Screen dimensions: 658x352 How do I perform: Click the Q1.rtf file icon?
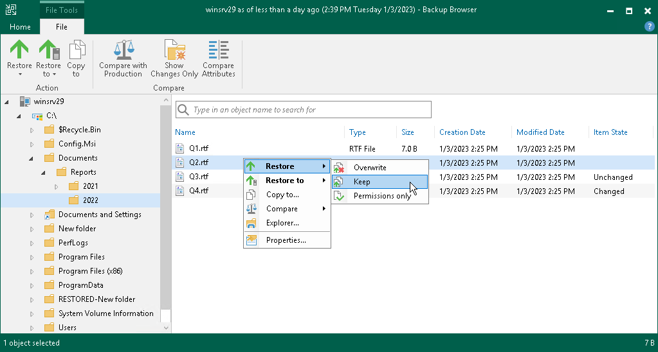pyautogui.click(x=180, y=148)
